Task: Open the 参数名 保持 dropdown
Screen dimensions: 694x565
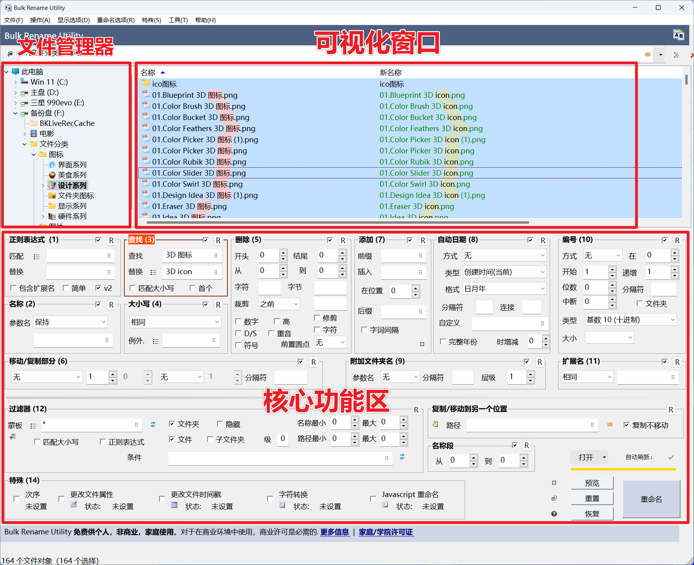Action: (70, 322)
